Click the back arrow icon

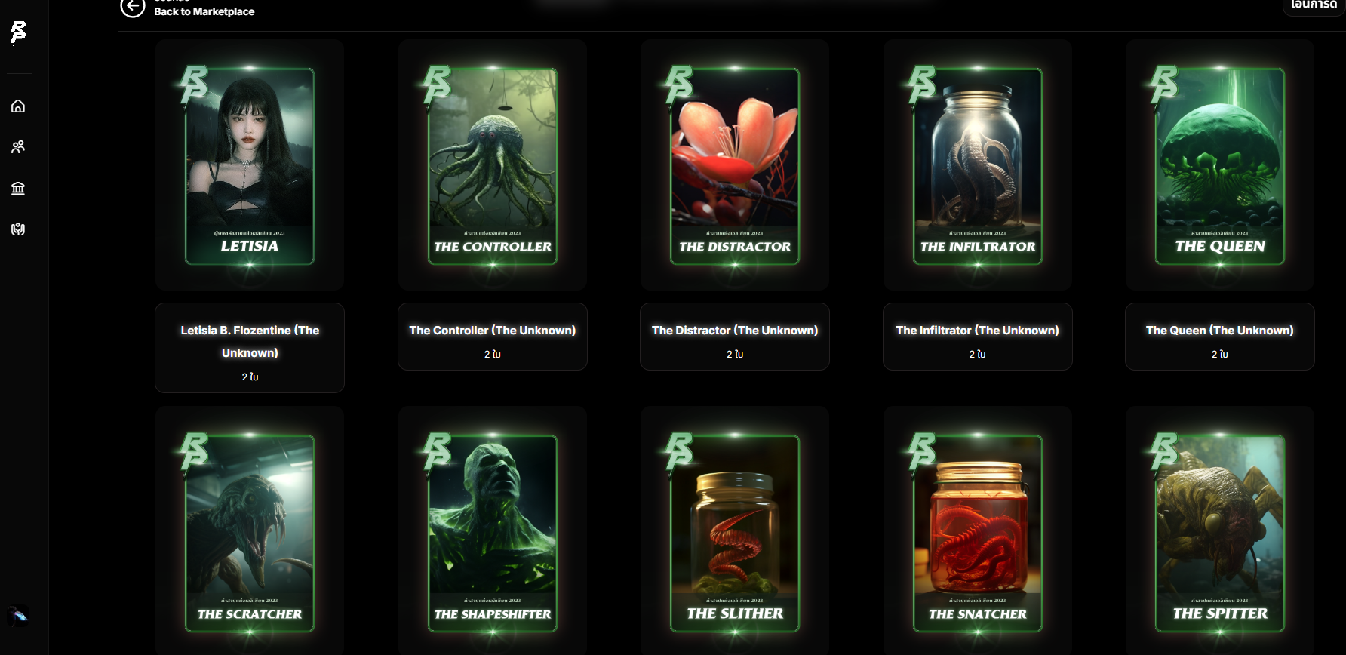(x=133, y=8)
